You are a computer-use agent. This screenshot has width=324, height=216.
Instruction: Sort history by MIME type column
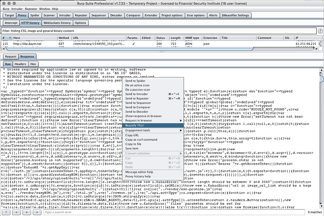[x=193, y=38]
